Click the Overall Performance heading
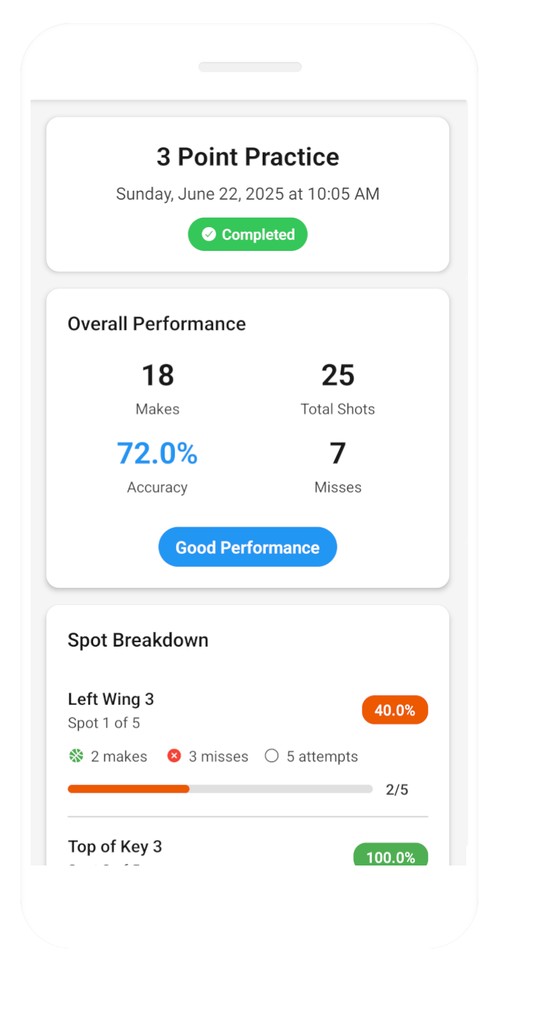 [156, 324]
